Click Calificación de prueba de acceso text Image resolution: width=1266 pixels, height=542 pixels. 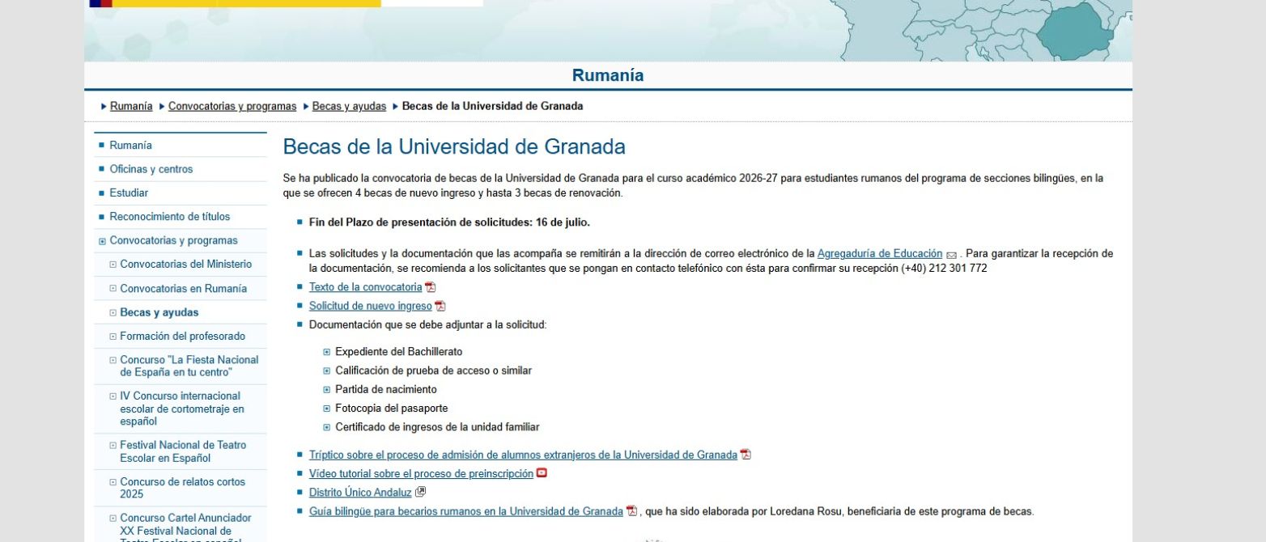coord(433,371)
